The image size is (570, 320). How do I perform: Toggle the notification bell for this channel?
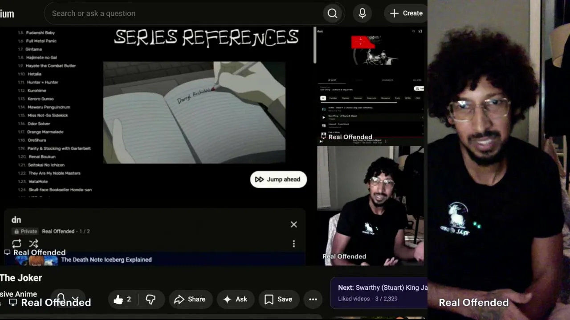61,298
